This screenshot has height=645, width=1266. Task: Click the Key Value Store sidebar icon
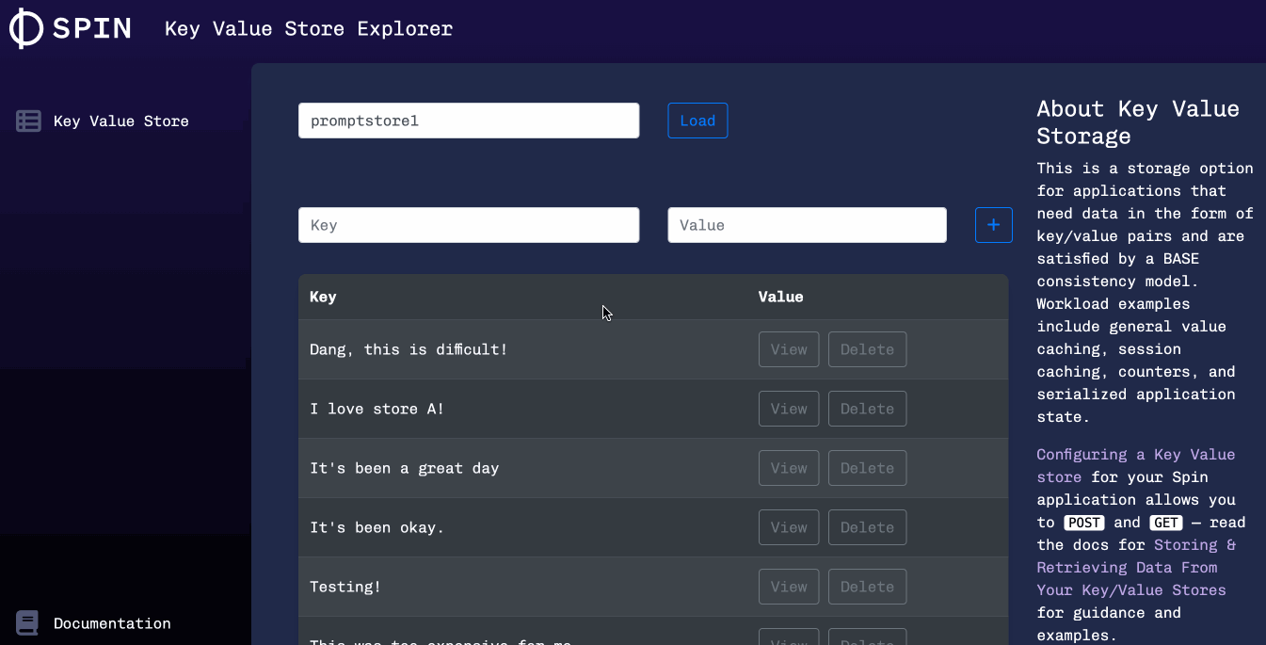point(28,121)
